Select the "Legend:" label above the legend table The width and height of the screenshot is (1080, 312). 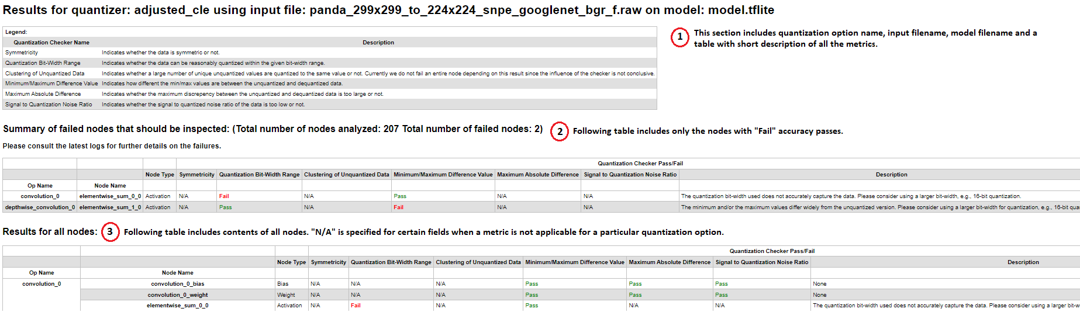pos(16,32)
